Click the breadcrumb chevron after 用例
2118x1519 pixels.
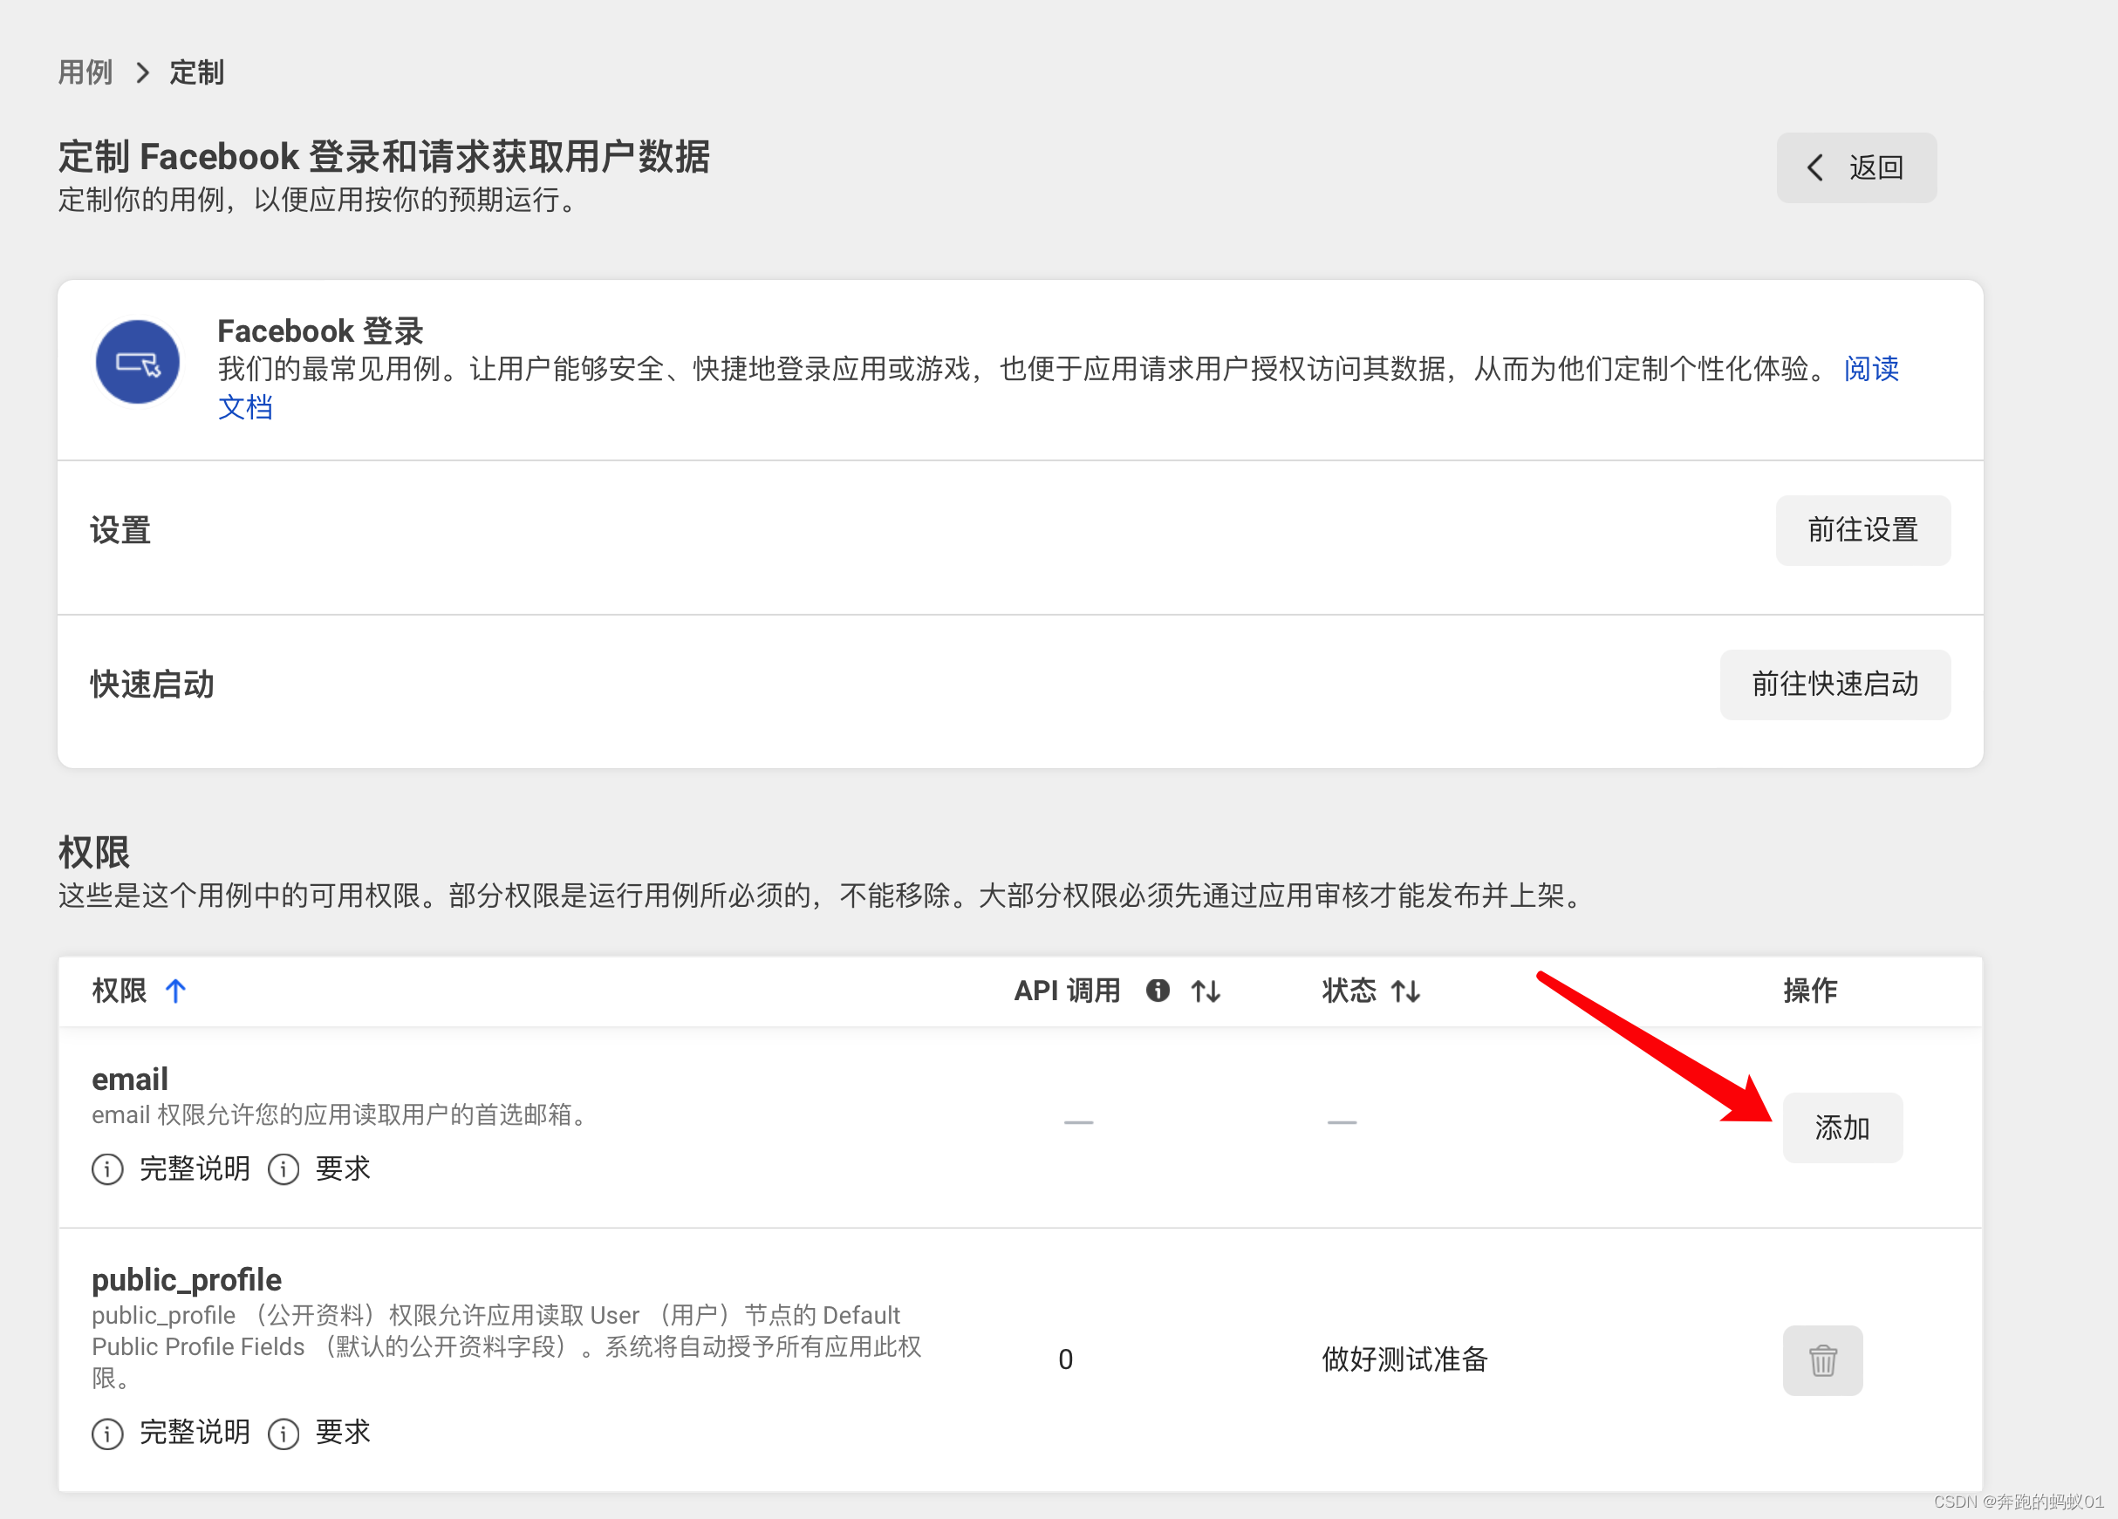pyautogui.click(x=142, y=72)
